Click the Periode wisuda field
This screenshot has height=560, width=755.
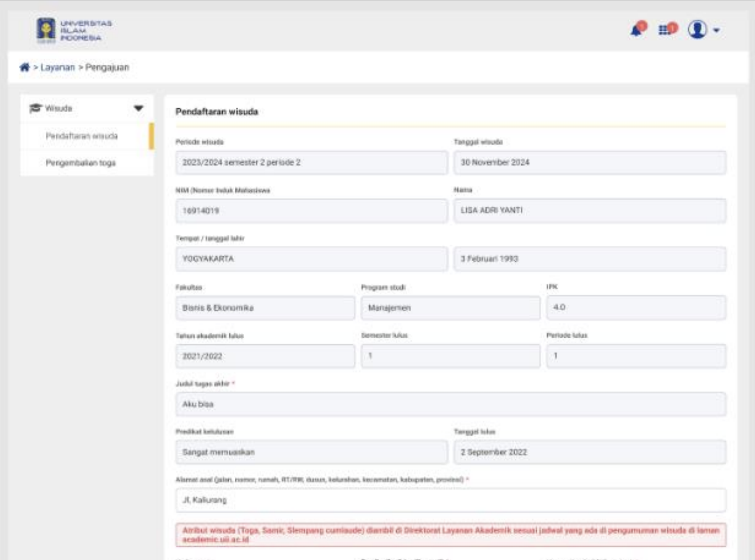pyautogui.click(x=311, y=163)
